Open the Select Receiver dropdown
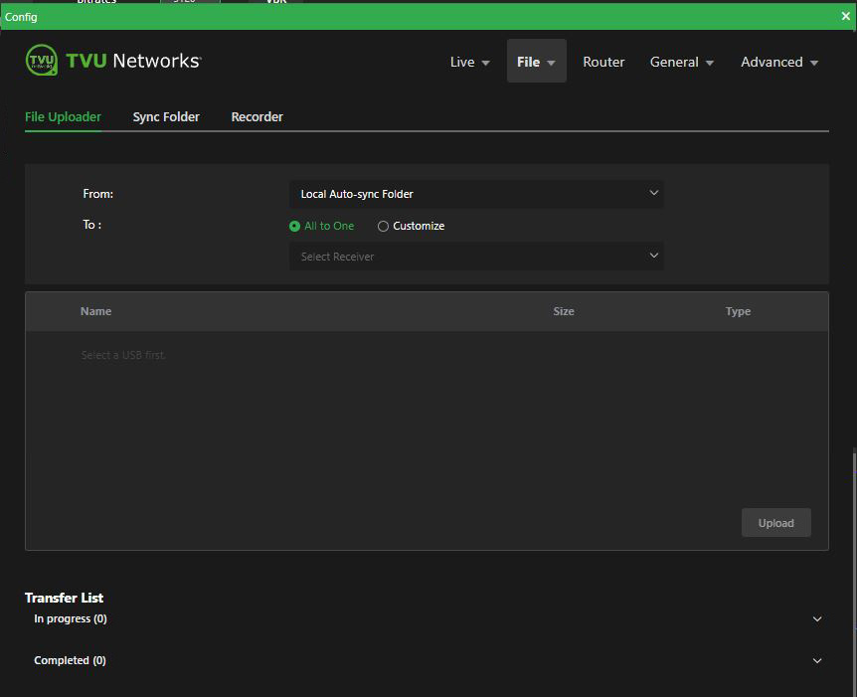 point(475,256)
